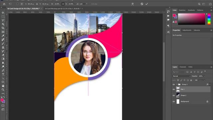This screenshot has height=120, width=213.
Task: Select the Horizontal Type tool
Action: [x=3, y=74]
